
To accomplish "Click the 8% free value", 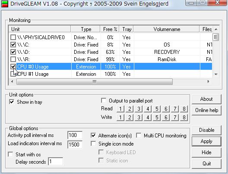I will pos(110,45).
